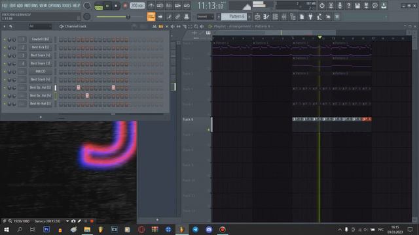
Task: Toggle the recording countdown icon
Action: pyautogui.click(x=169, y=5)
